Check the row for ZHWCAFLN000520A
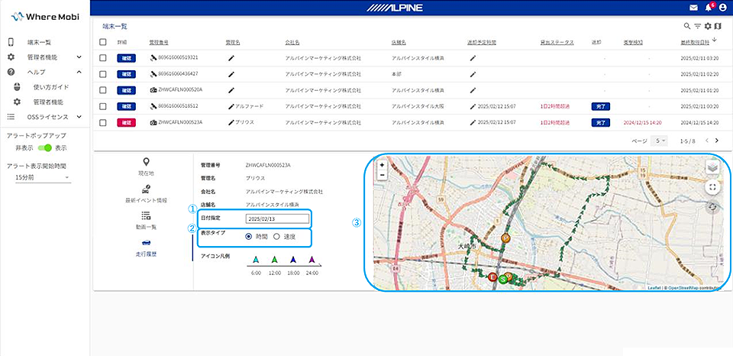This screenshot has height=356, width=733. (x=103, y=90)
